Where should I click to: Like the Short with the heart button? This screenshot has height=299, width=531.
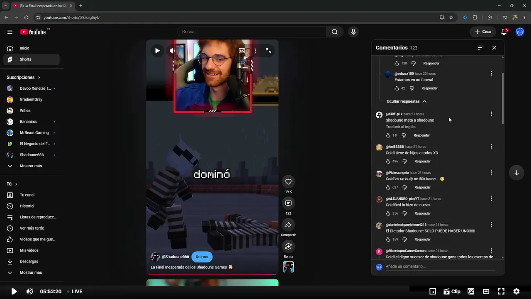click(288, 181)
